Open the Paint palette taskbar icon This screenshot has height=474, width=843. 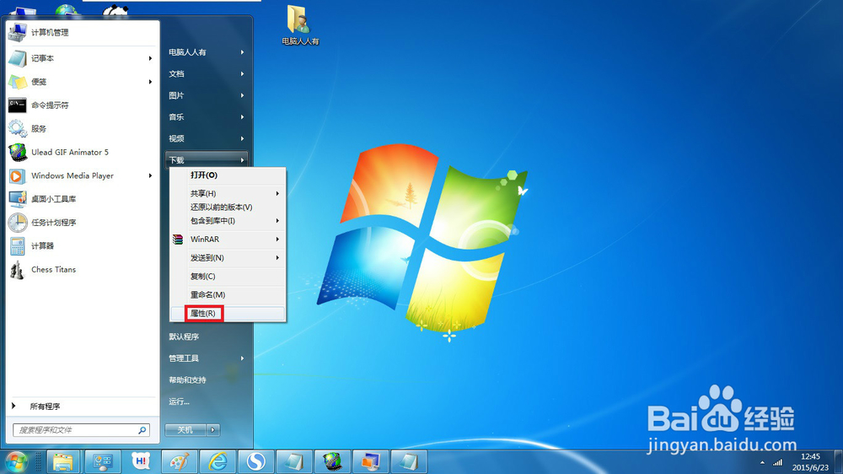179,462
